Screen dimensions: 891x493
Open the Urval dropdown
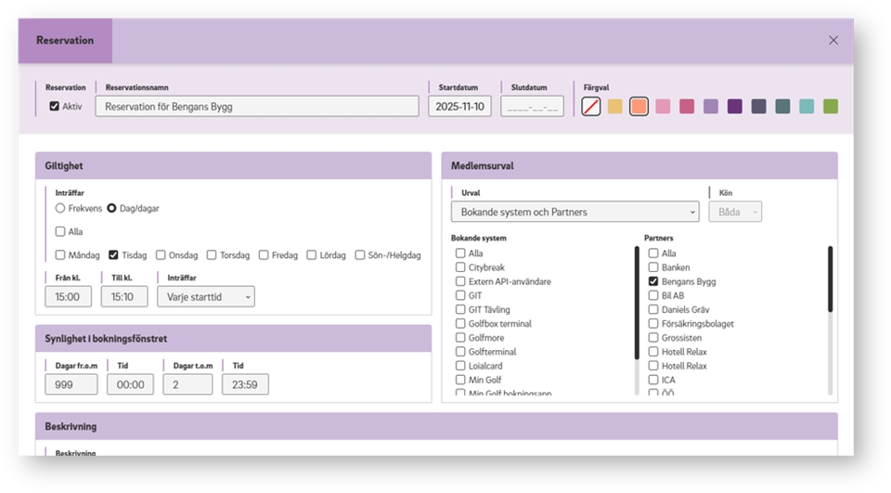(575, 212)
